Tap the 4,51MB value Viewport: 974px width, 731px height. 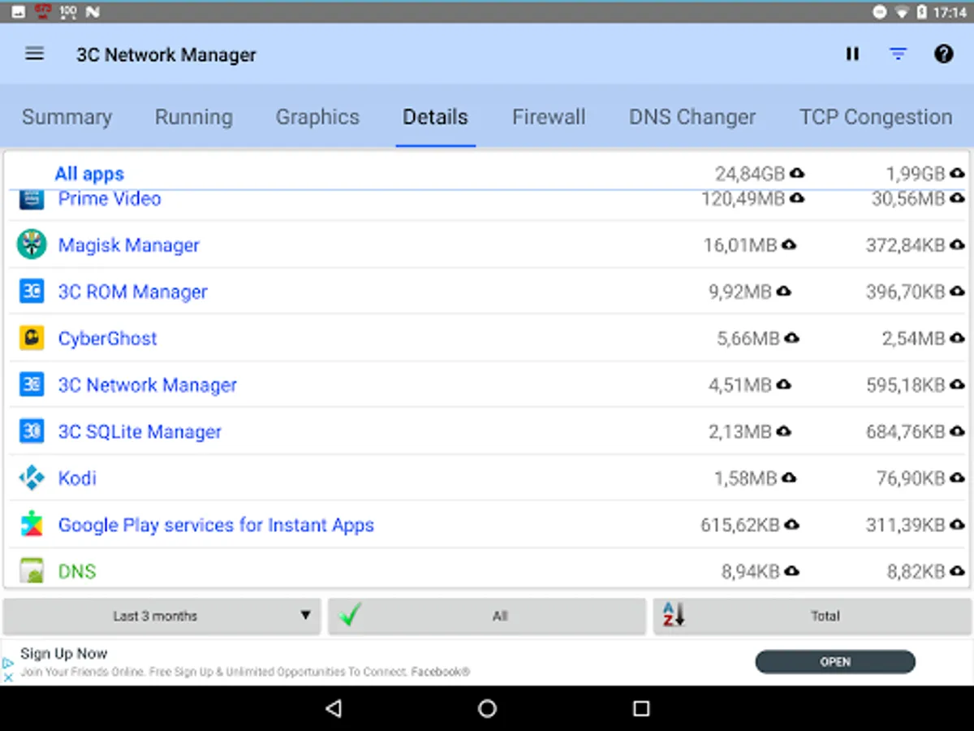coord(739,385)
